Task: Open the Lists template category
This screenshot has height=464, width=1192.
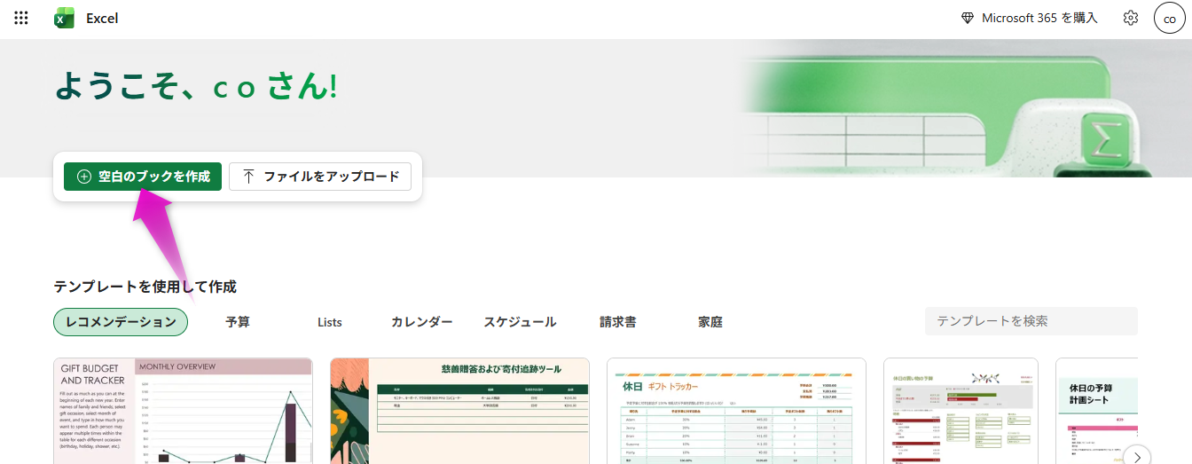Action: click(x=329, y=322)
